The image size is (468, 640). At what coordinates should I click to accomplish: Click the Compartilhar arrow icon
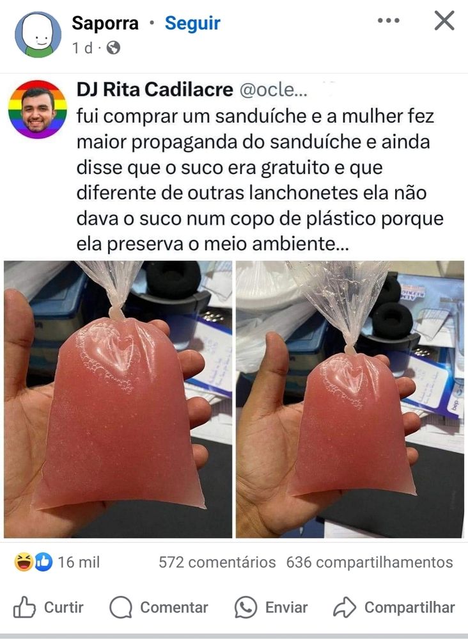(x=345, y=607)
